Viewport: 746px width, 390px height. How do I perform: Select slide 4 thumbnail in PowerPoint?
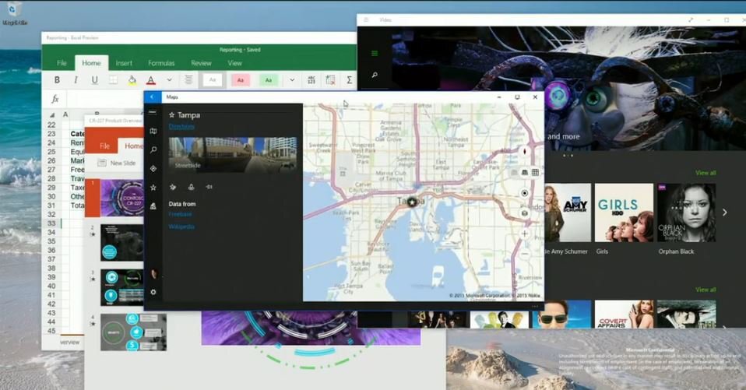[x=133, y=332]
